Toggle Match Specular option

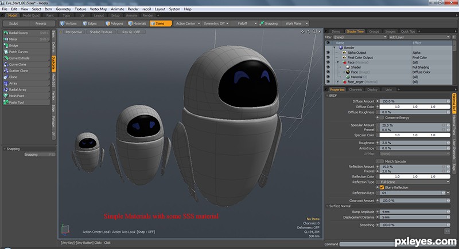point(380,161)
